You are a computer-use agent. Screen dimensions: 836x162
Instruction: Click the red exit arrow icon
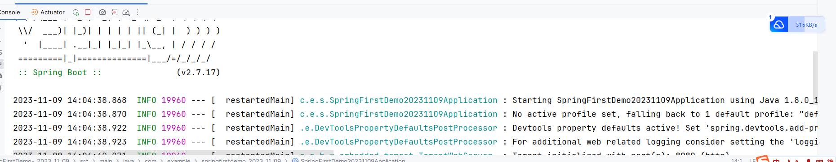(x=115, y=12)
